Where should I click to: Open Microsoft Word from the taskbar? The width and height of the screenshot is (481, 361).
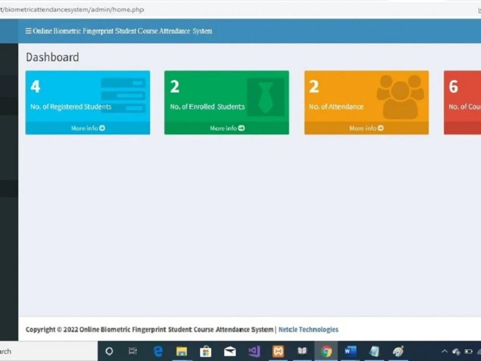point(350,351)
